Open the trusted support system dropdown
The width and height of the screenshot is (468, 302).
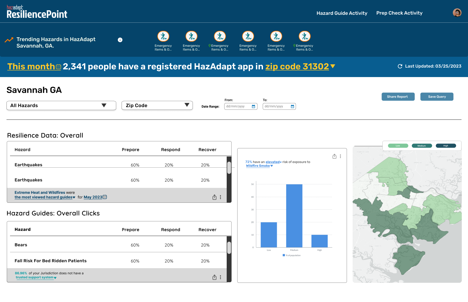click(x=36, y=277)
